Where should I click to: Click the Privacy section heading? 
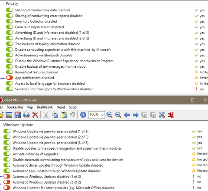pyautogui.click(x=12, y=3)
